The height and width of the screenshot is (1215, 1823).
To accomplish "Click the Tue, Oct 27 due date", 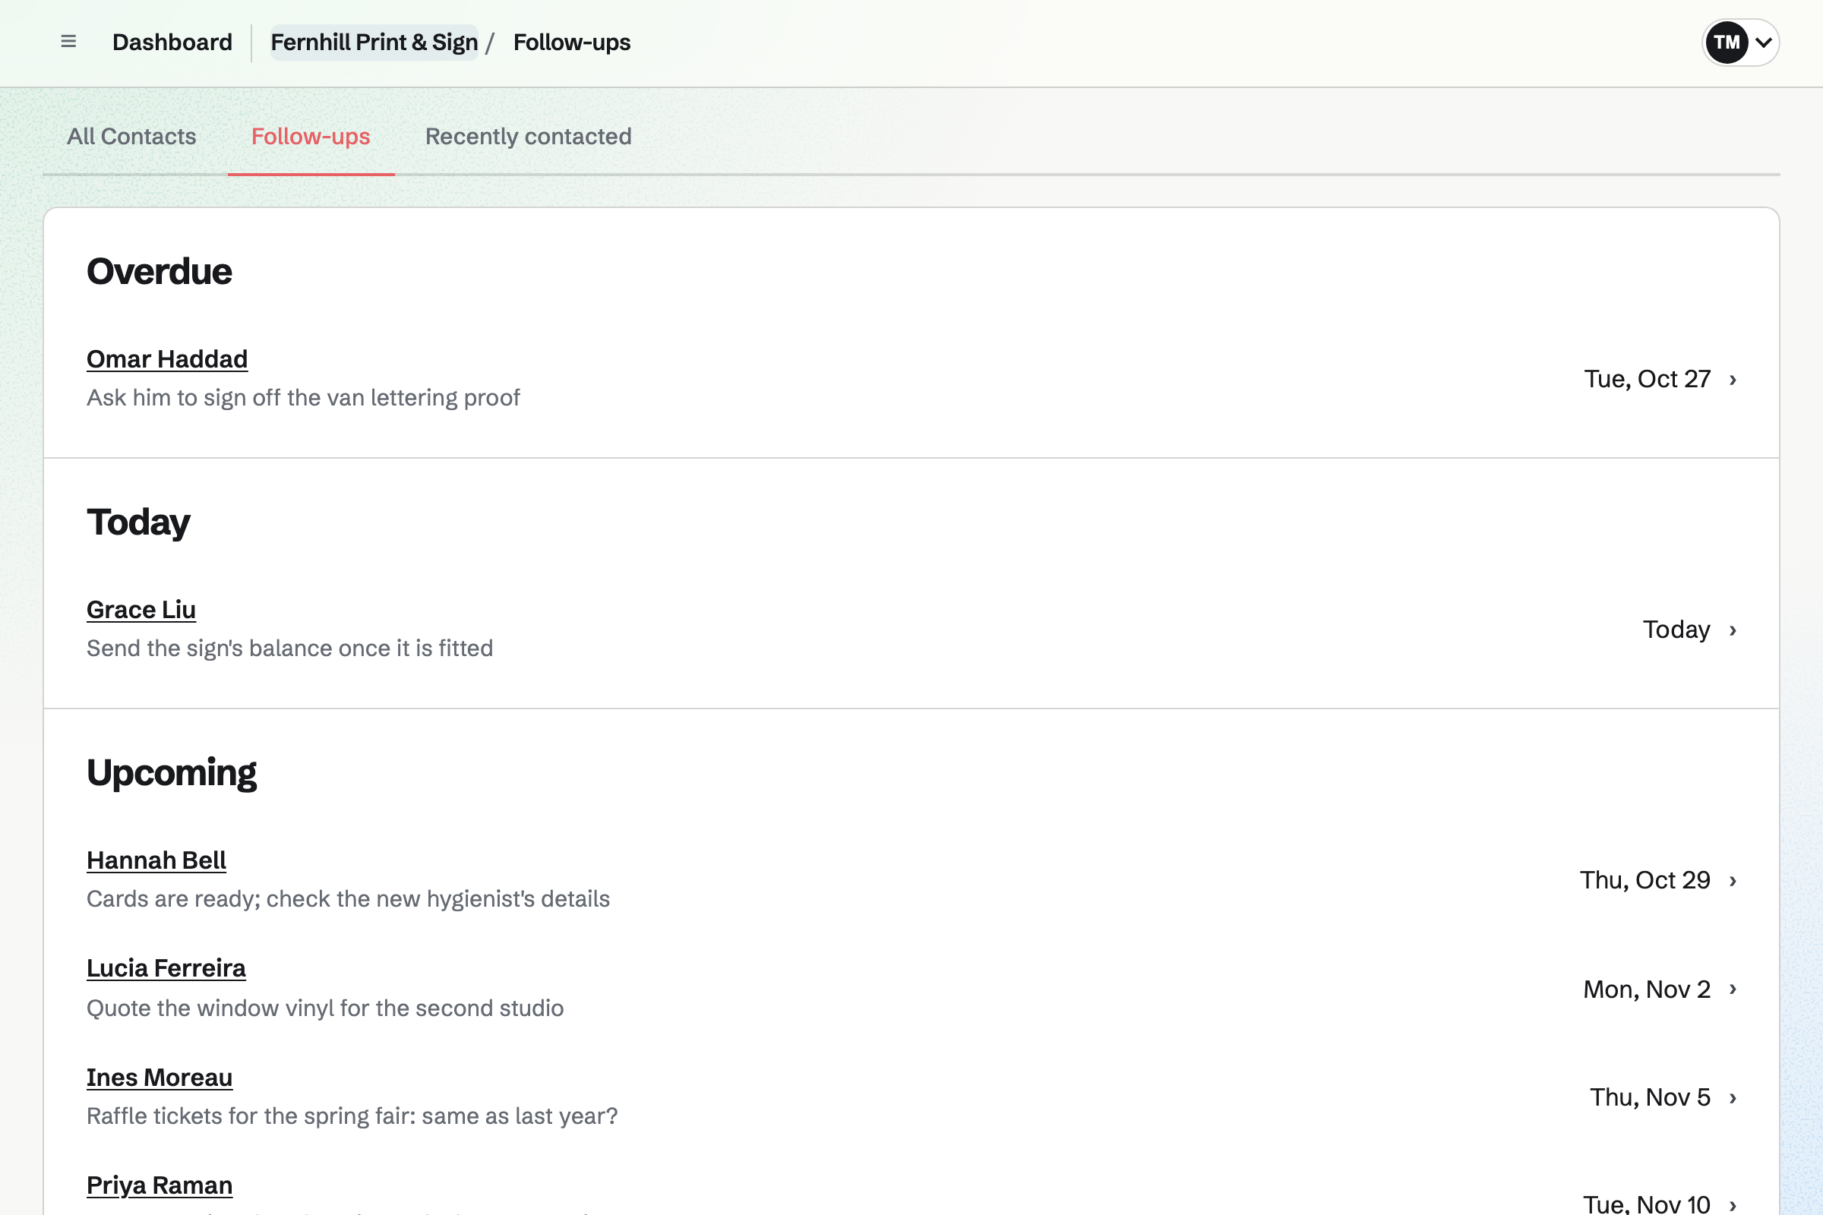I will click(x=1647, y=379).
